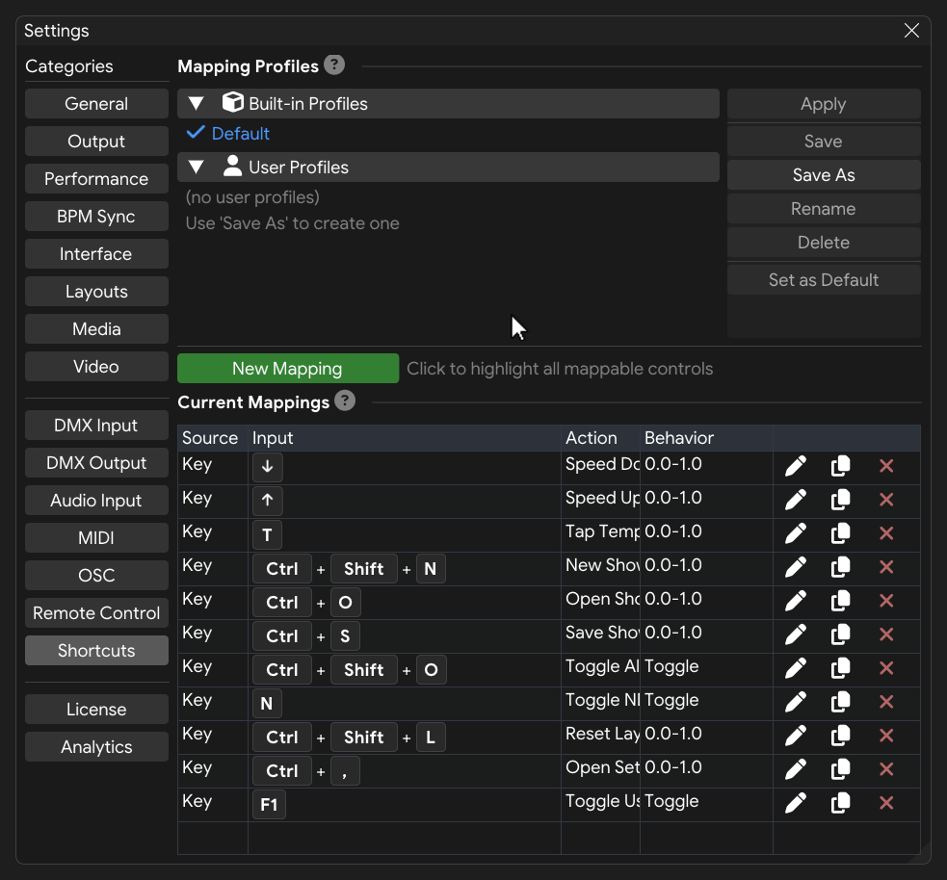The height and width of the screenshot is (880, 947).
Task: Delete the Reset Layout mapping
Action: point(886,736)
